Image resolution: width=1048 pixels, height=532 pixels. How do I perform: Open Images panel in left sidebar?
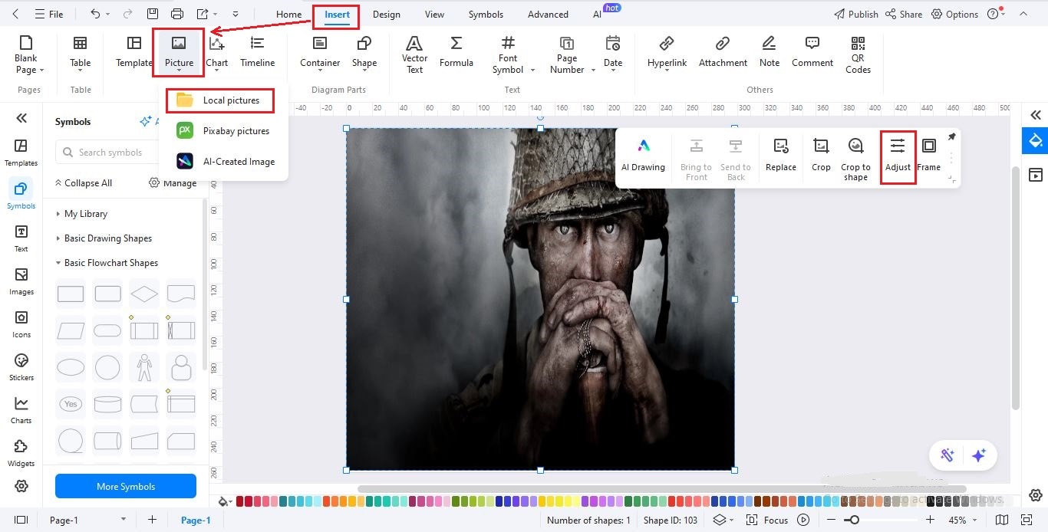coord(21,281)
